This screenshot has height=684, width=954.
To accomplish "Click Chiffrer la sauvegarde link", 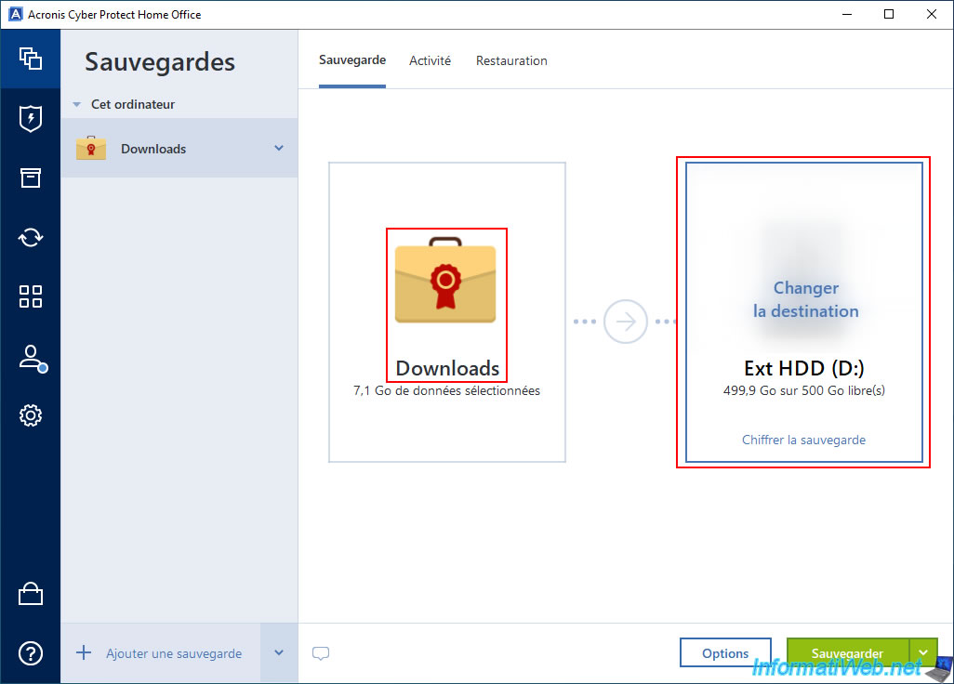I will [x=803, y=440].
